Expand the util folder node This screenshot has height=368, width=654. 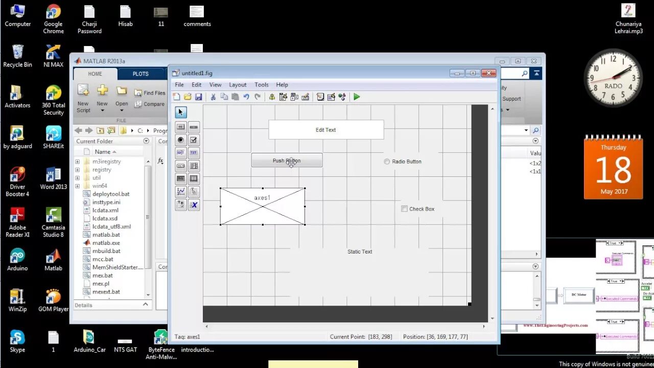78,178
